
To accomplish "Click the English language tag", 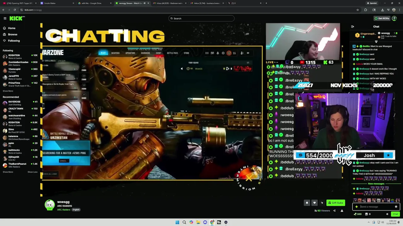I will click(x=76, y=210).
